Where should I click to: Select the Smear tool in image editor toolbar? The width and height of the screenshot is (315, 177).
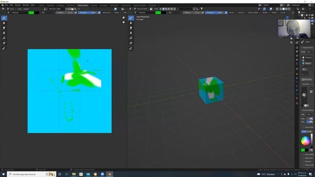tap(4, 28)
